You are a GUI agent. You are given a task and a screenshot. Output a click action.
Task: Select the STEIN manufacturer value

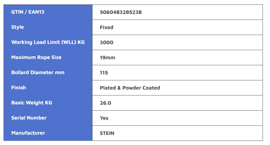pos(107,133)
